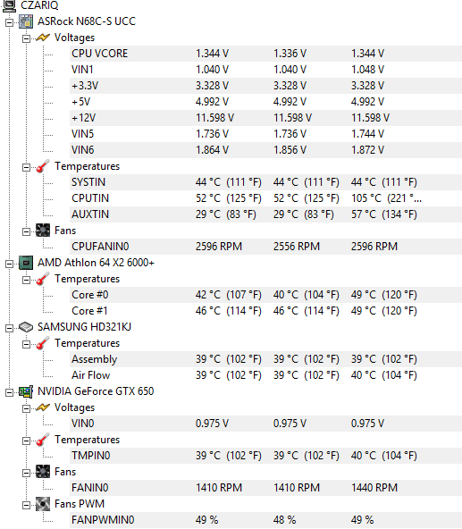Select the +12V row label
Image resolution: width=462 pixels, height=529 pixels.
pyautogui.click(x=83, y=118)
